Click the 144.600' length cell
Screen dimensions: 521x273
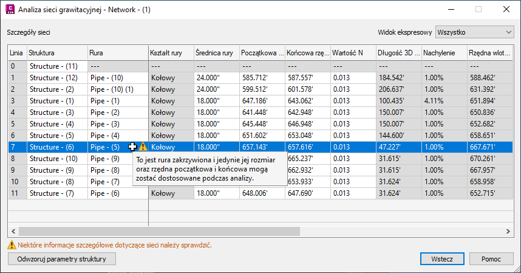click(399, 136)
